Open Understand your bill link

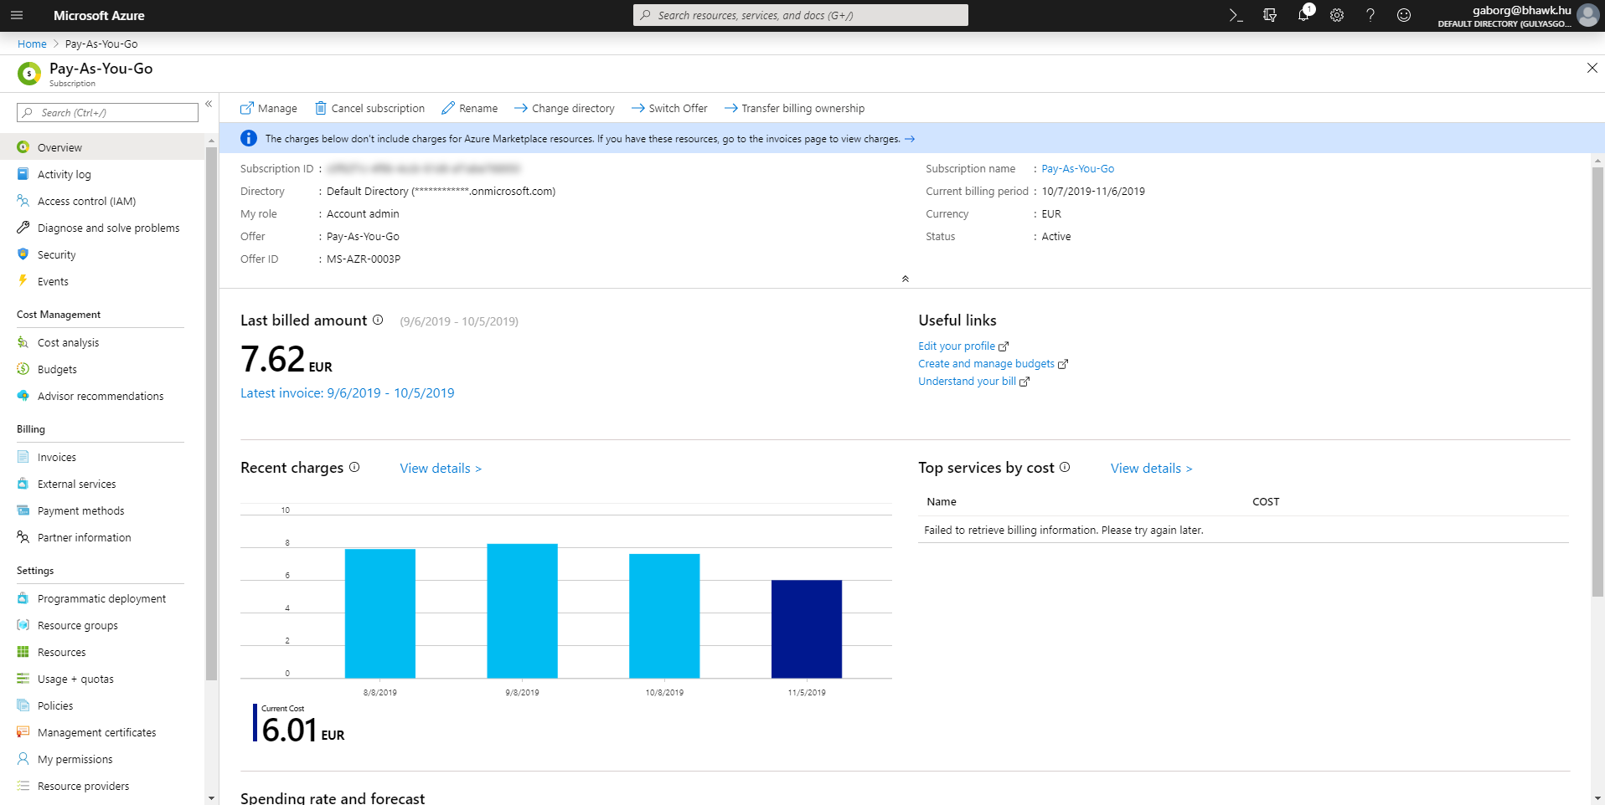click(973, 381)
